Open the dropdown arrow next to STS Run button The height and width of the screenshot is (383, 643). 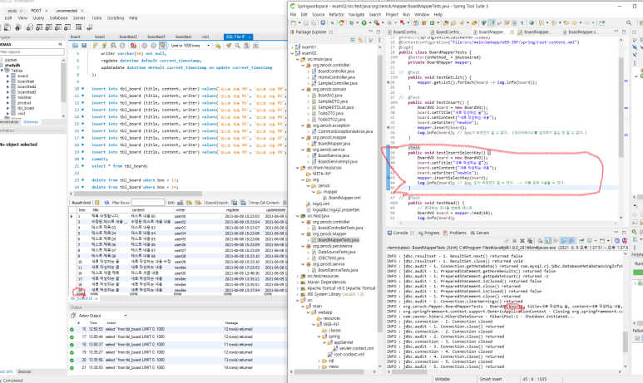click(369, 23)
